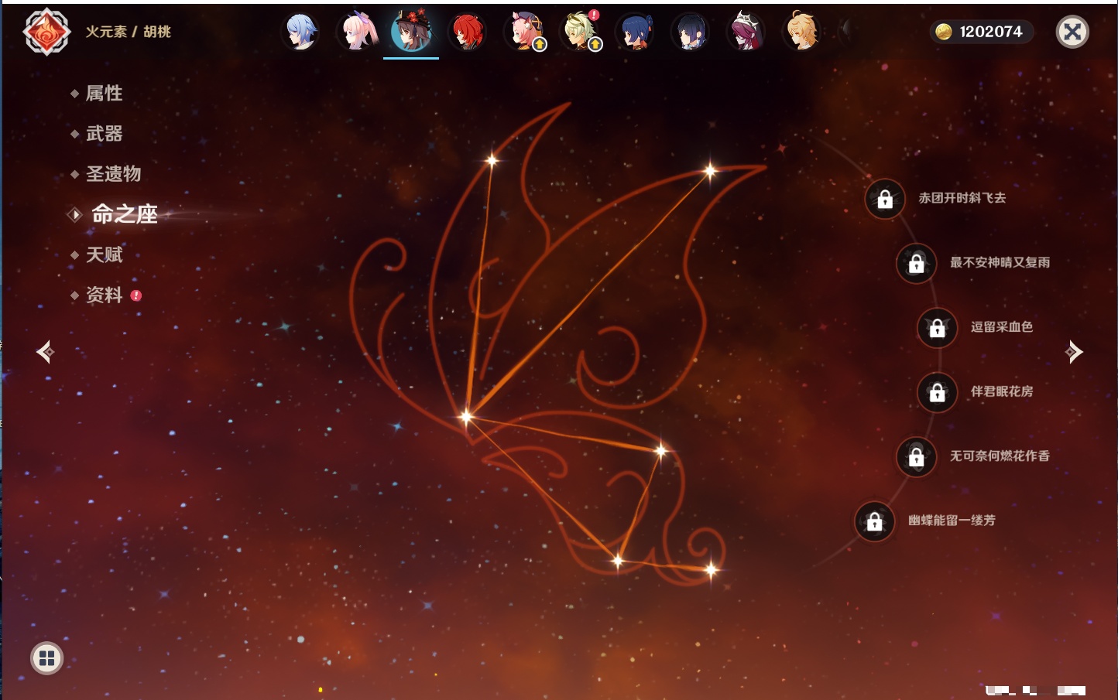Open the 属性 attributes menu
Screen dimensions: 1118x700
[x=104, y=94]
